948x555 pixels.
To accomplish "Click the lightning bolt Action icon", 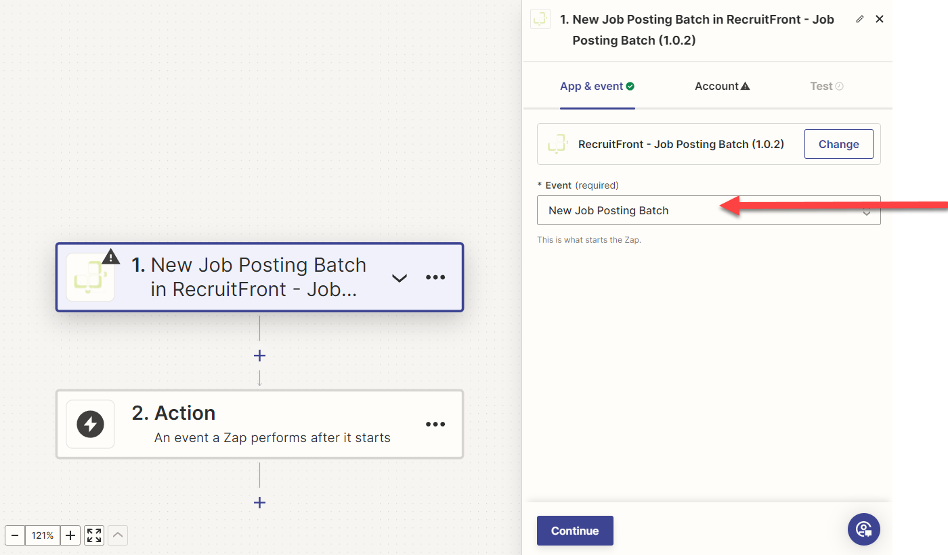I will [x=91, y=425].
